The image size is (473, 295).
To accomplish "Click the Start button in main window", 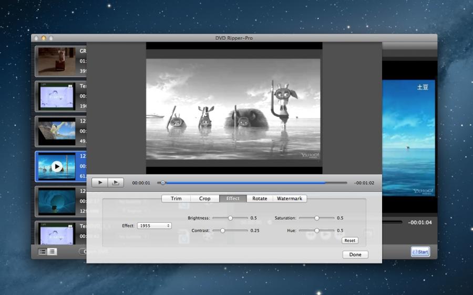I will 420,252.
